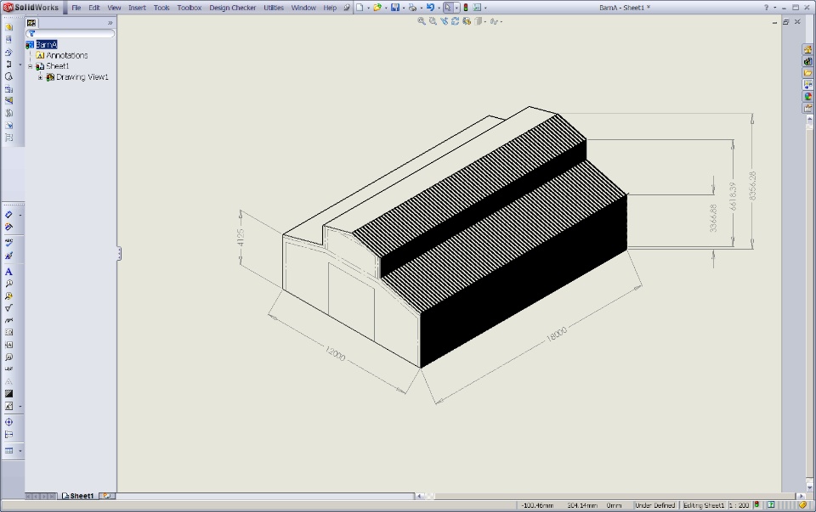Click the Rebuild traffic light icon
Screen dimensions: 816x512
pyautogui.click(x=465, y=8)
